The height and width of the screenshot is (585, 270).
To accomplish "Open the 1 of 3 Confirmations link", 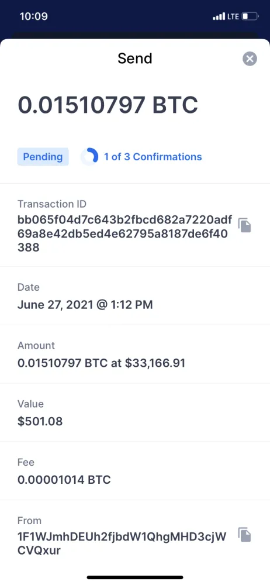I will (153, 157).
